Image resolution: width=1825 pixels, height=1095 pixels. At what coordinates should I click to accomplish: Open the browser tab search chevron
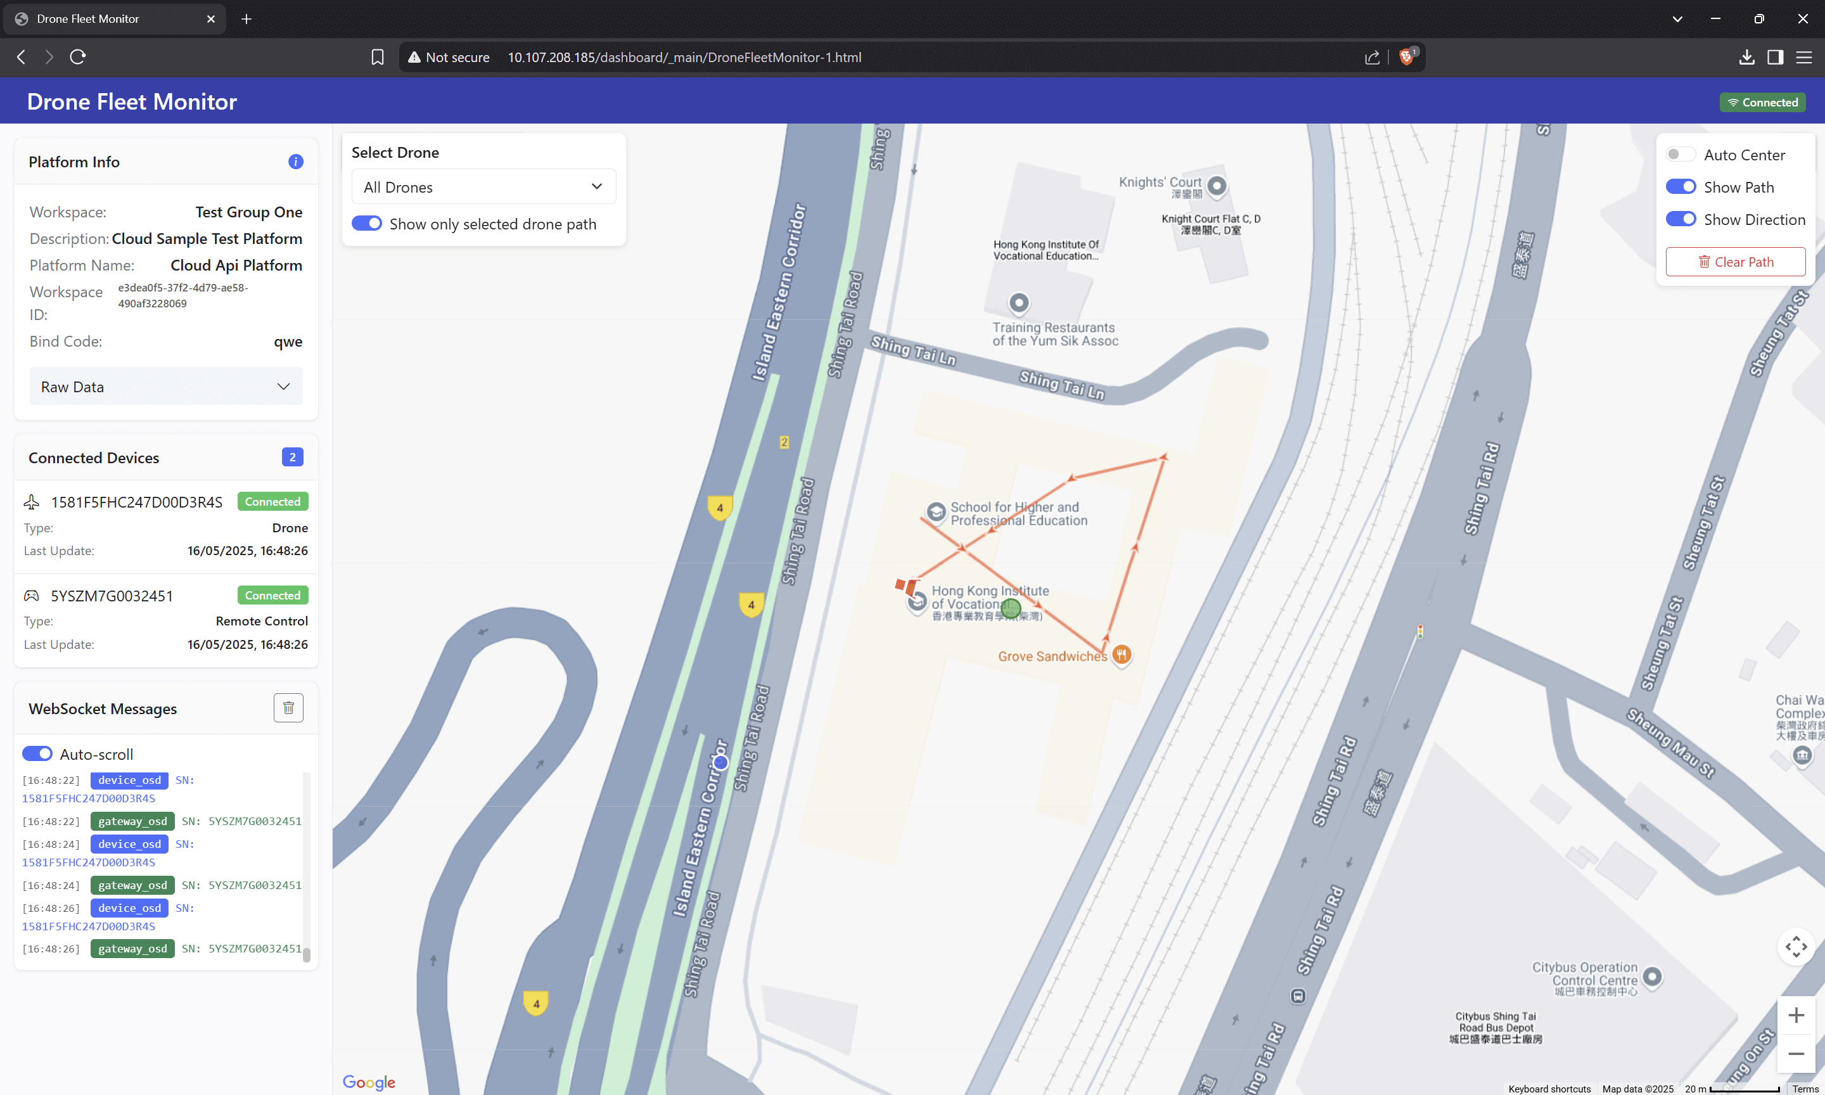(1677, 18)
